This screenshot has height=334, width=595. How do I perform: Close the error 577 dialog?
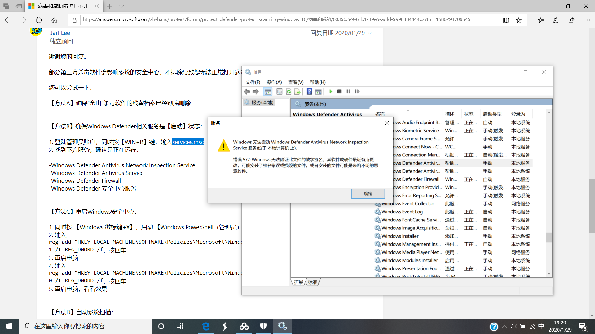tap(386, 123)
